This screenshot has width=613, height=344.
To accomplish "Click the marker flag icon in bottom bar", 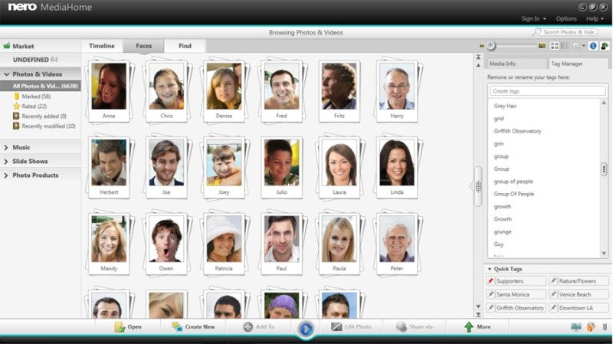I will point(605,327).
